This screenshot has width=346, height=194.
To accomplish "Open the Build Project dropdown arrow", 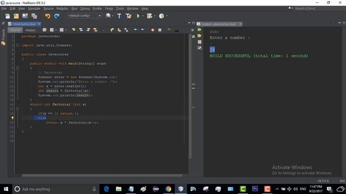I will point(113,16).
